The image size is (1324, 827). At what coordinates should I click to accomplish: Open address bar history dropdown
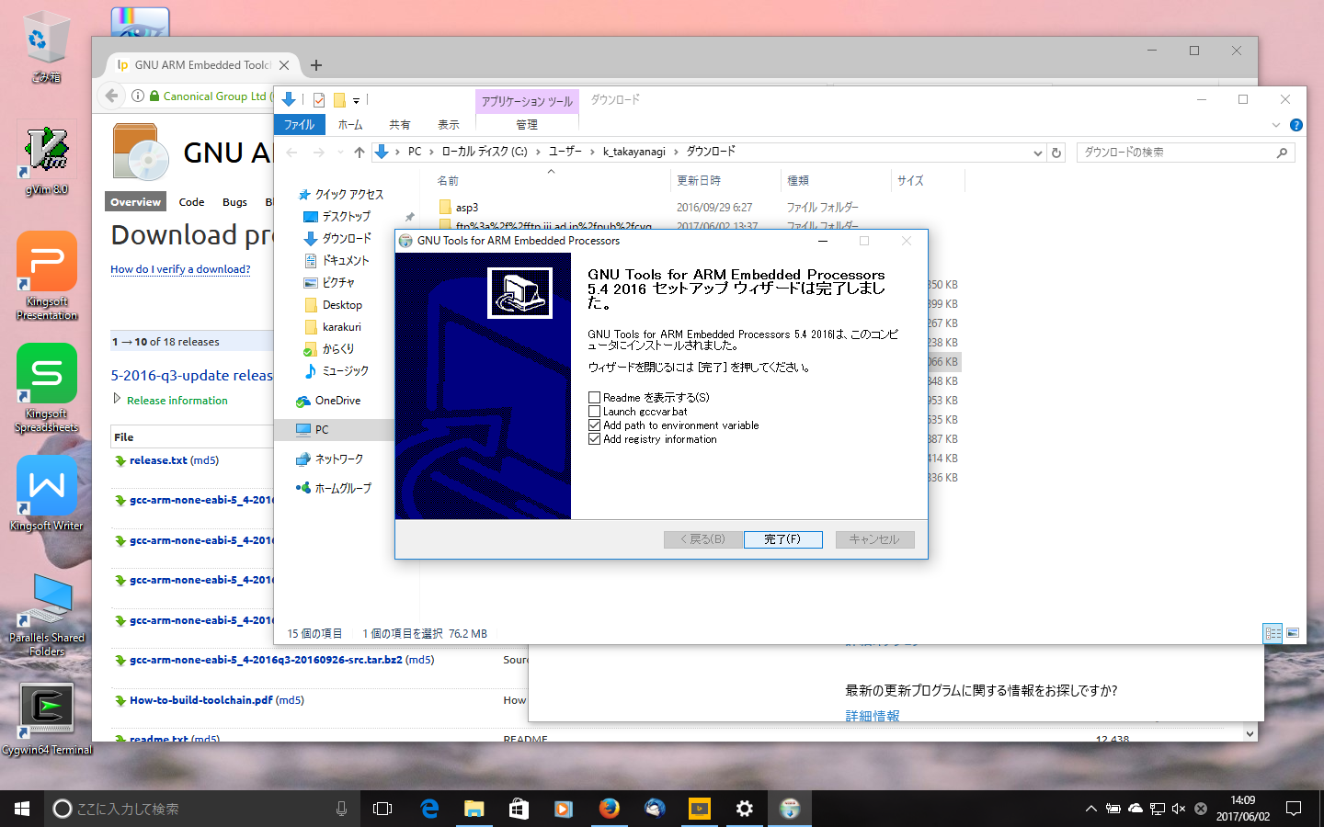(1037, 153)
